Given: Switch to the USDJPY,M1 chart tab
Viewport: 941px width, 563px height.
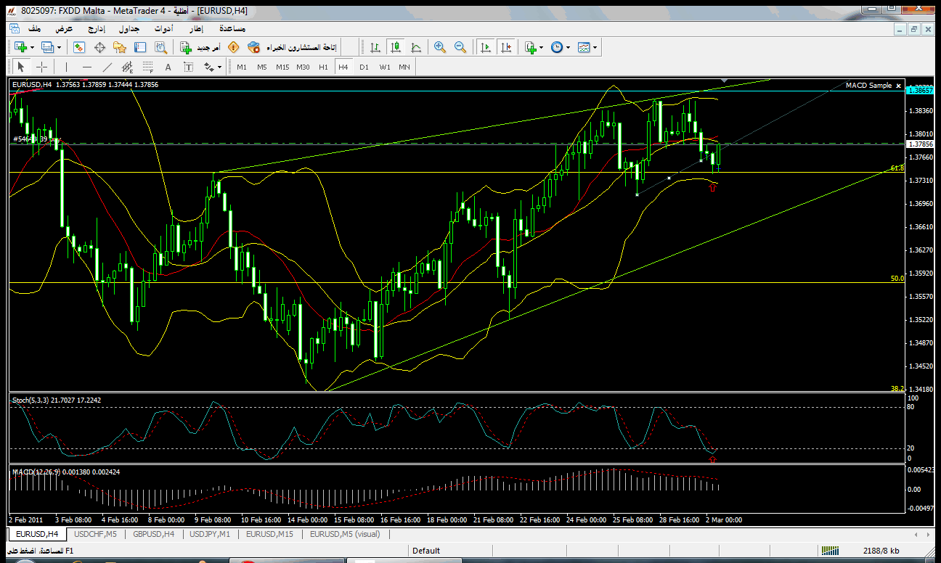Looking at the screenshot, I should point(210,534).
